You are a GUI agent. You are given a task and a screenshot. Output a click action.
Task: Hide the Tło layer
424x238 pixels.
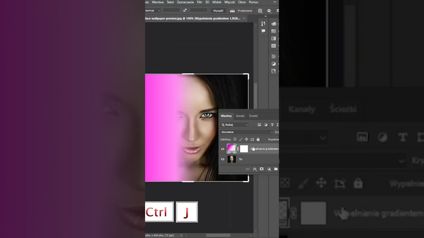223,159
